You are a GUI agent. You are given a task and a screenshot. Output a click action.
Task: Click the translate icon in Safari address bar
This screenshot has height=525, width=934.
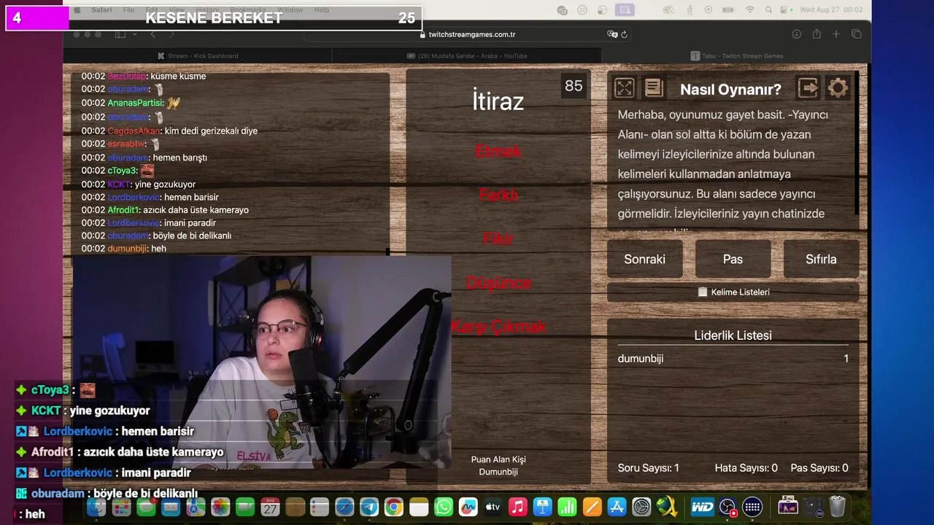(612, 34)
